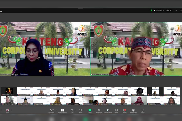The width and height of the screenshot is (182, 121).
Task: Click the AI Companion sparkle in title bar
Action: 154,11
